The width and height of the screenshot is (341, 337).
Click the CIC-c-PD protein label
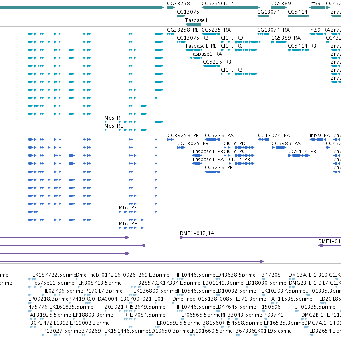234,143
